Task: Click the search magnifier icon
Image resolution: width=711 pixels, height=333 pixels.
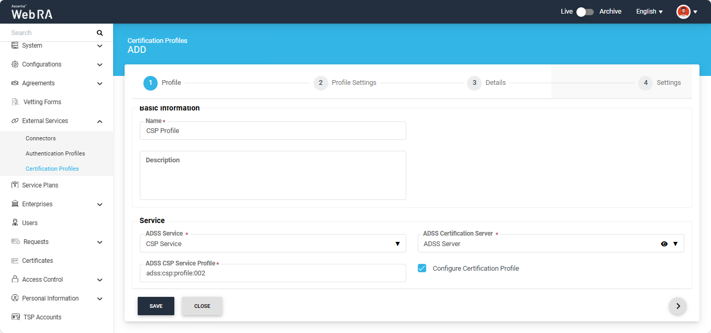Action: coord(99,33)
